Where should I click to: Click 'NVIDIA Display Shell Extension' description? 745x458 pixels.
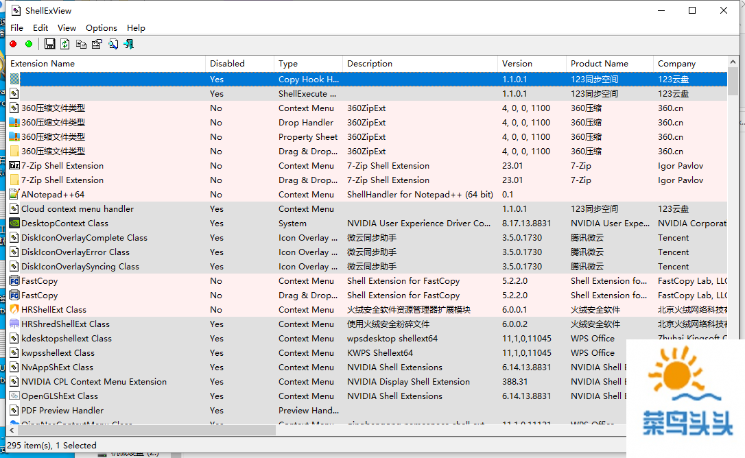409,382
